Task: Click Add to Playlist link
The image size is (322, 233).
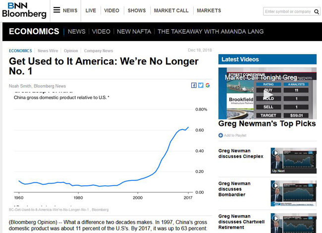Action: coord(235,135)
